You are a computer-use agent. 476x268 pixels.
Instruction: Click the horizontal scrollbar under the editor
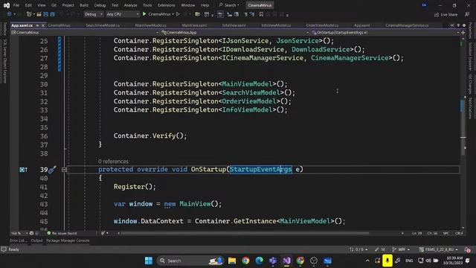pyautogui.click(x=245, y=233)
